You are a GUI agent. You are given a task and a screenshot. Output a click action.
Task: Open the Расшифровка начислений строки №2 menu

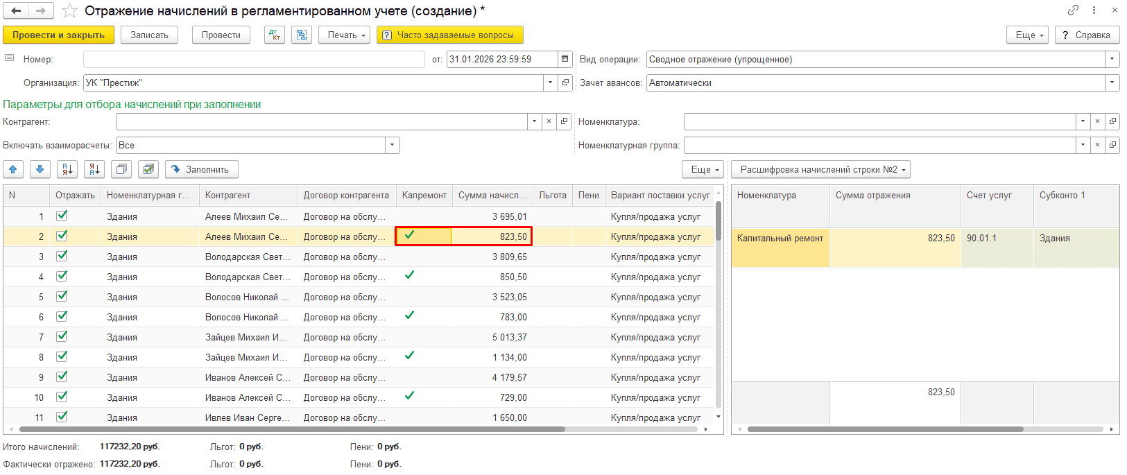(x=820, y=169)
